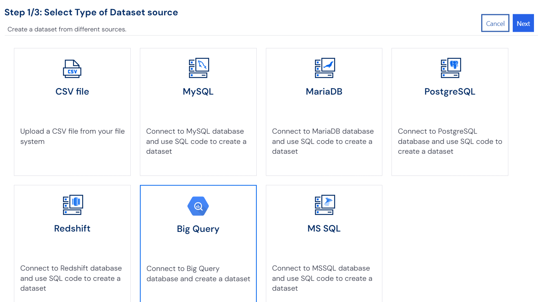Viewport: 538px width, 302px height.
Task: Click the 'Upload a CSV file' description
Action: (x=72, y=136)
